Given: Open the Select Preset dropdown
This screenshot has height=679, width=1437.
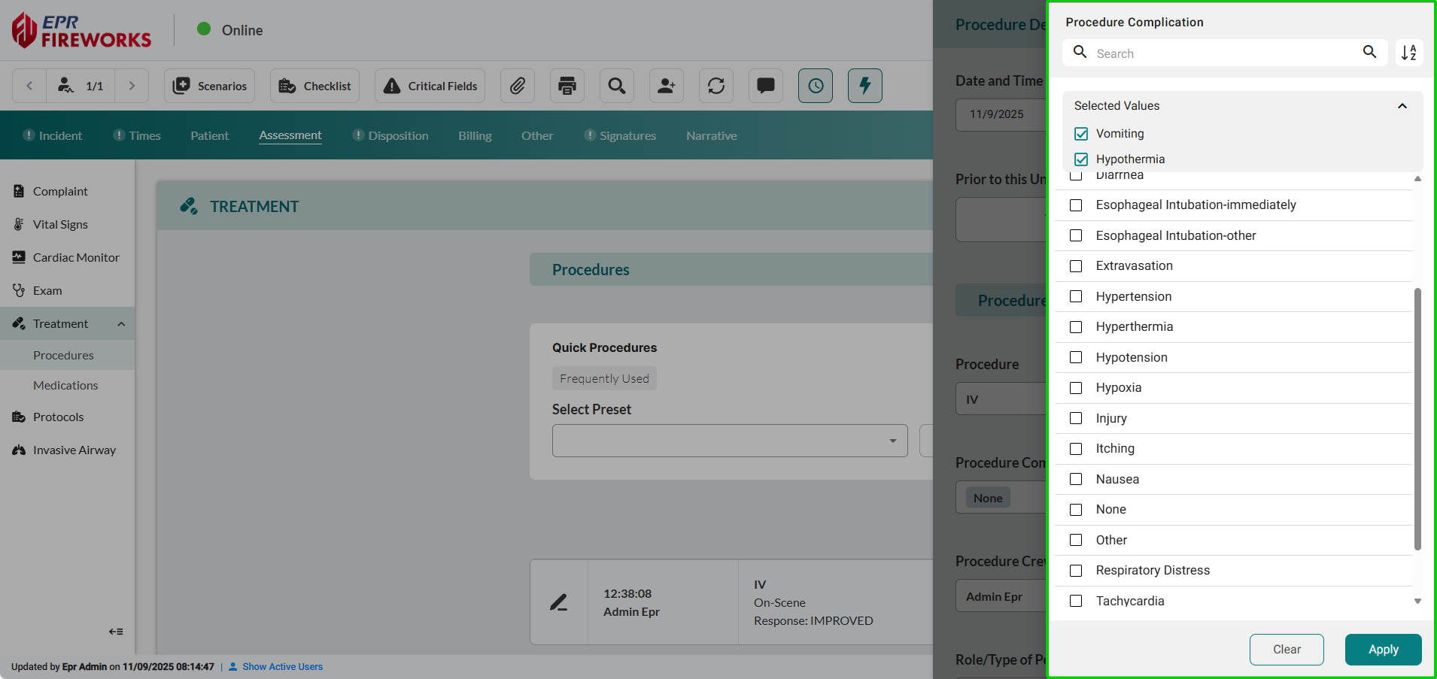Looking at the screenshot, I should [x=729, y=441].
